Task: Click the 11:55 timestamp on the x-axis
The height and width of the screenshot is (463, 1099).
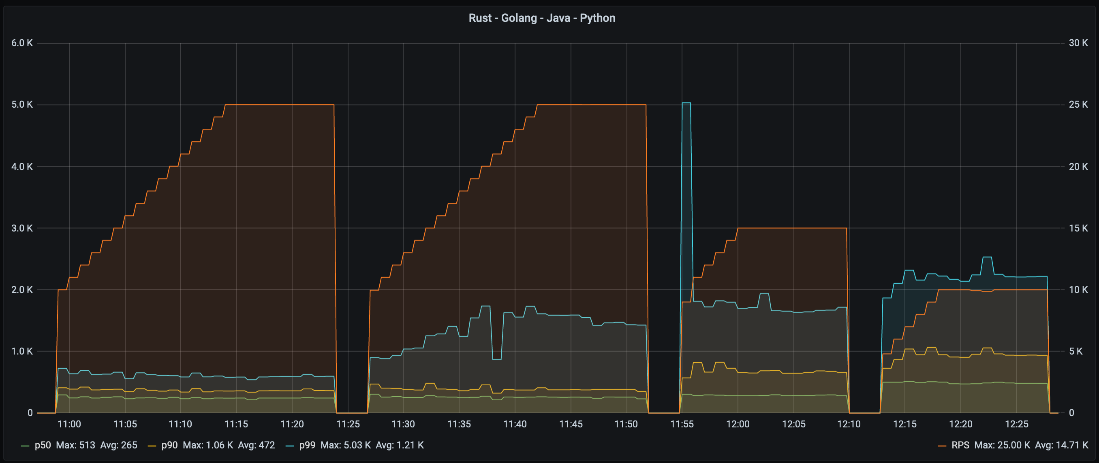Action: click(683, 424)
